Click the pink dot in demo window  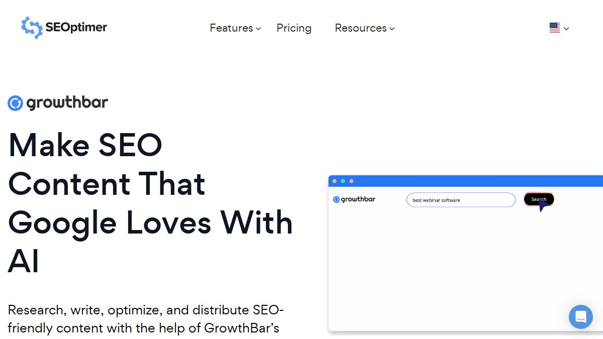click(351, 181)
